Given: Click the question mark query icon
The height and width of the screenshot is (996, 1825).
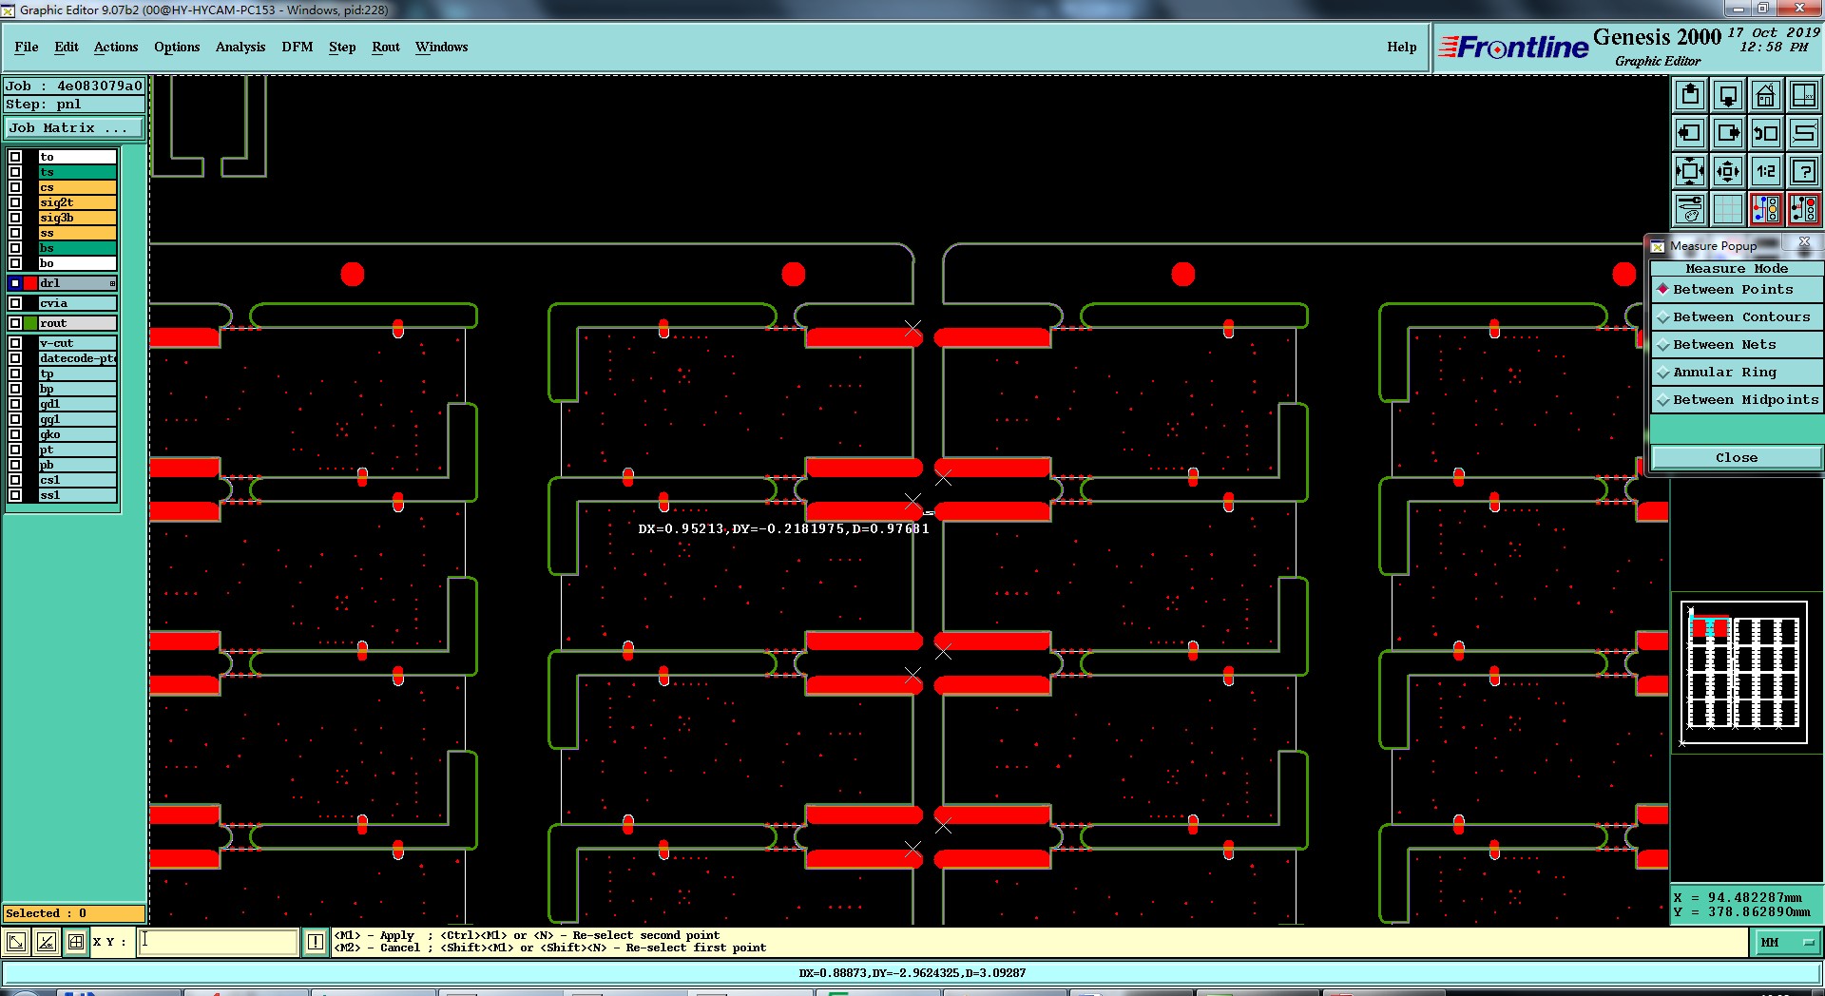Looking at the screenshot, I should (x=1804, y=171).
